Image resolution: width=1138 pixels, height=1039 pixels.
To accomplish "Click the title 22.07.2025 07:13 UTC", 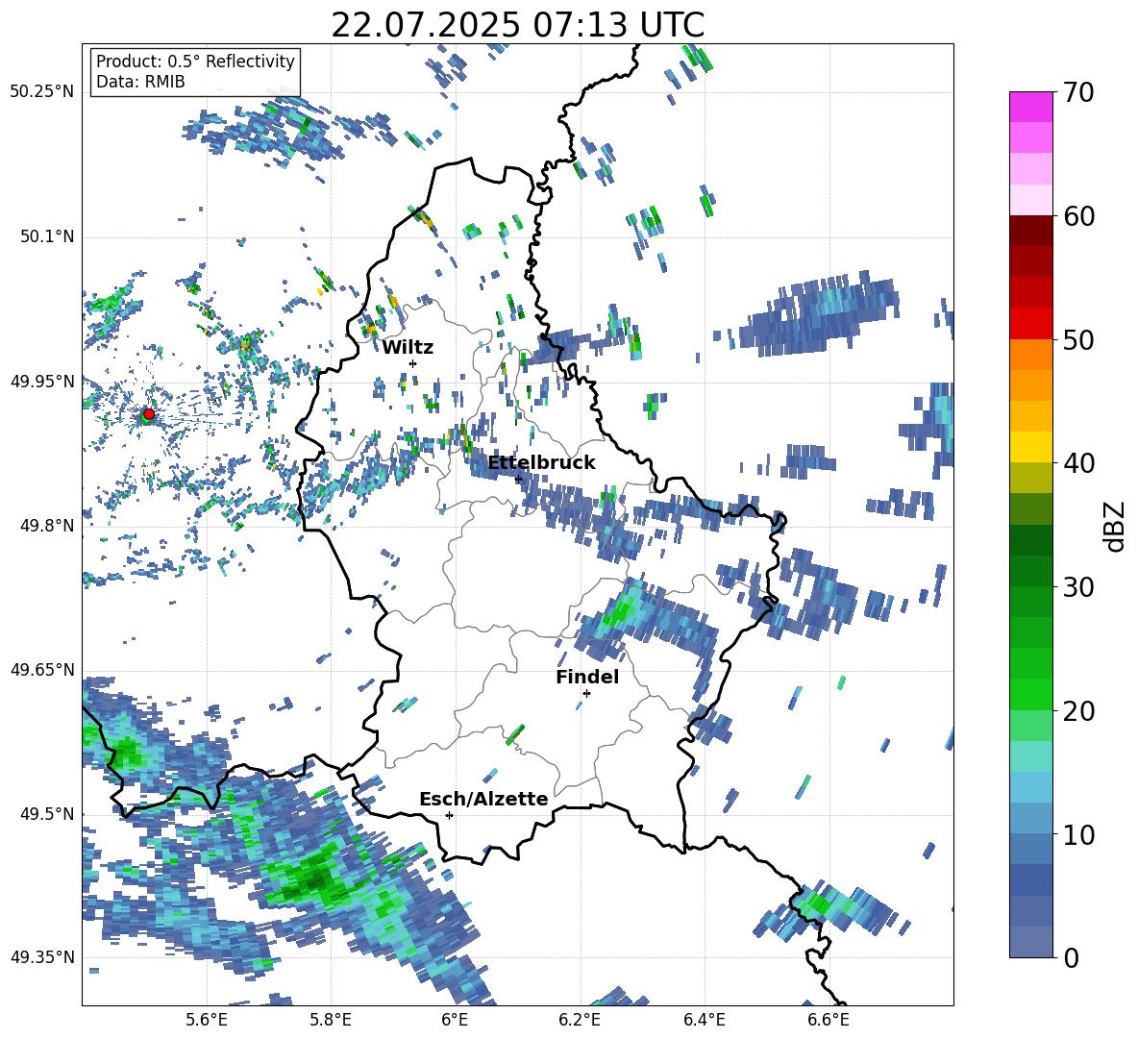I will tap(517, 25).
